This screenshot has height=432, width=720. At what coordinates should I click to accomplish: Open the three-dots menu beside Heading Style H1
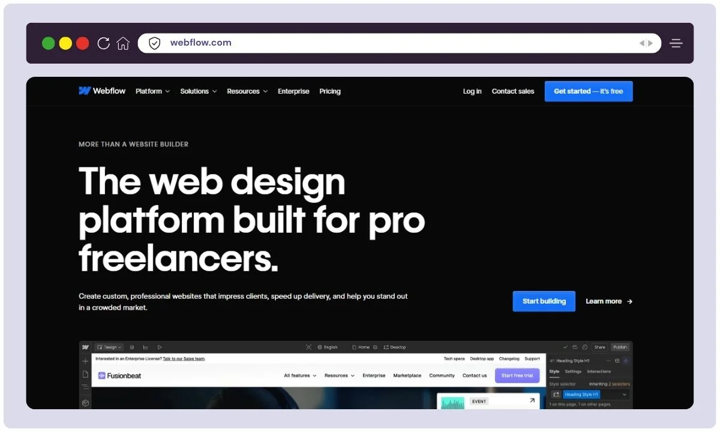609,361
